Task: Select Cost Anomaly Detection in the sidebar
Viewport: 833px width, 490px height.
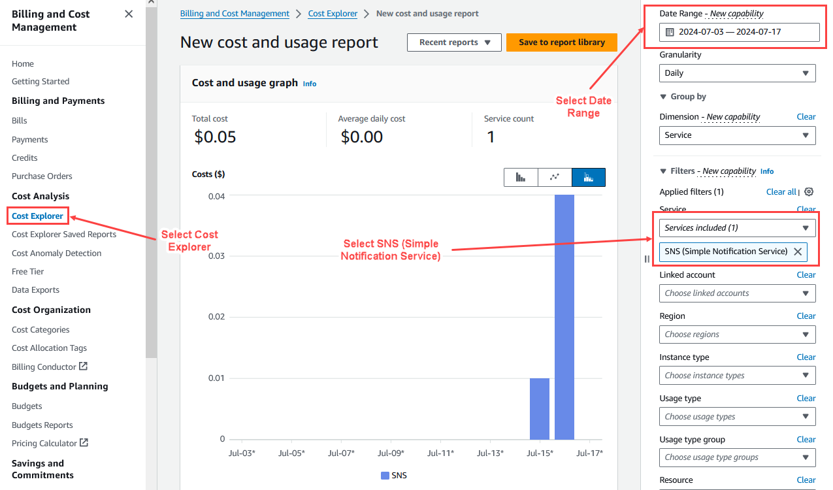Action: [x=56, y=253]
